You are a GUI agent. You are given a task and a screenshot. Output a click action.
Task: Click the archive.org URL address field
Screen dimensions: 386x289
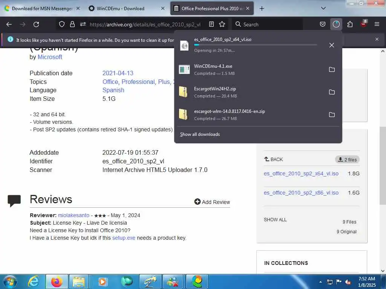pos(145,24)
